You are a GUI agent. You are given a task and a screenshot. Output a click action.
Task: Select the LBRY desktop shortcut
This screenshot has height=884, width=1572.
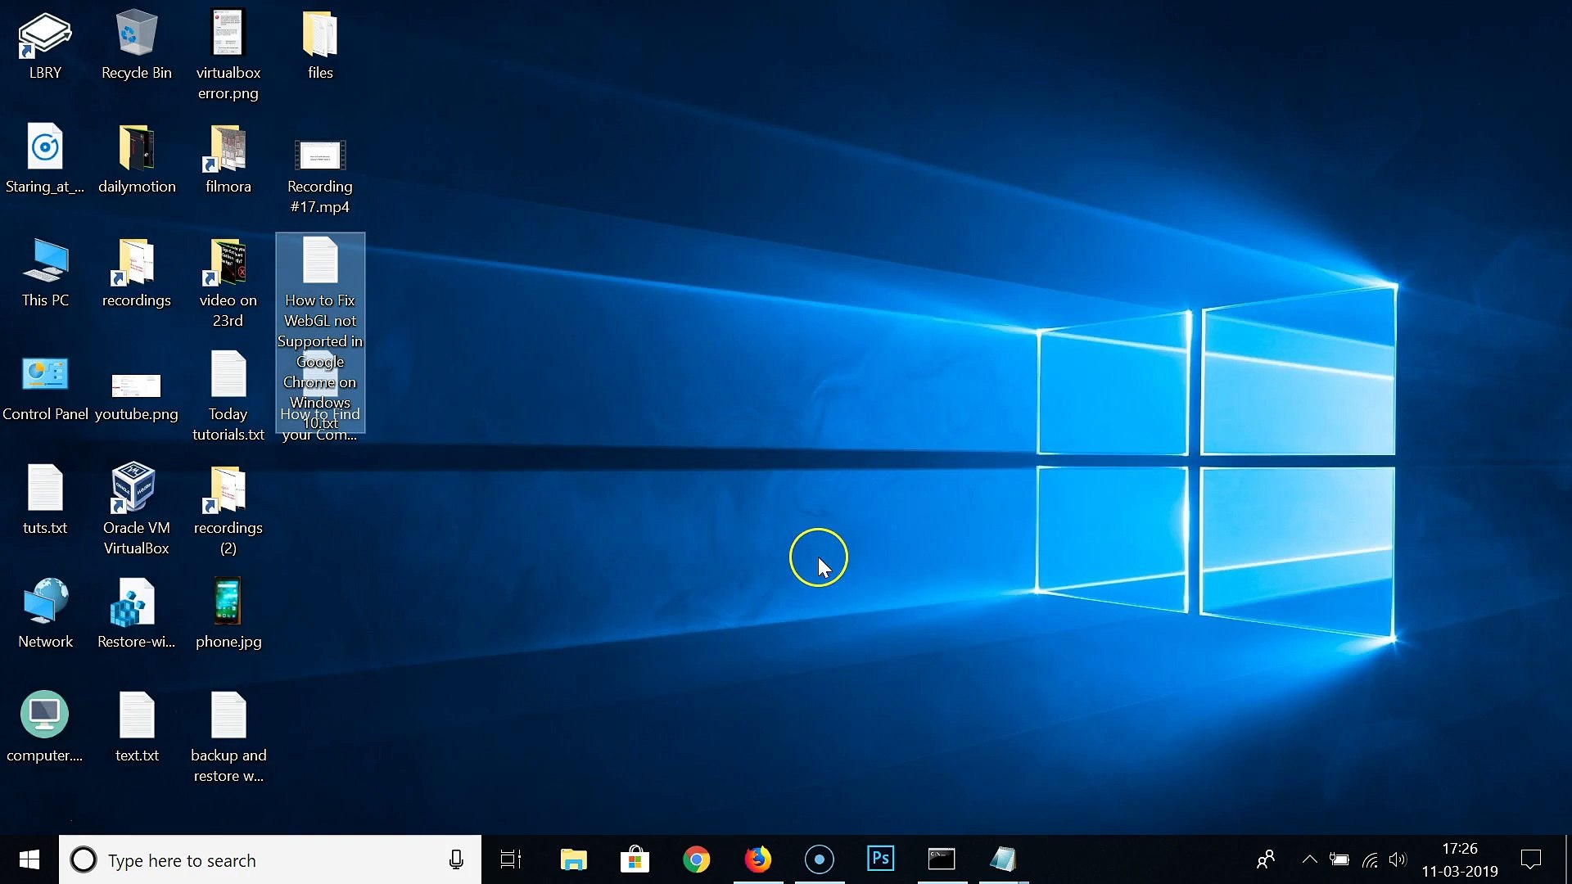click(x=45, y=45)
